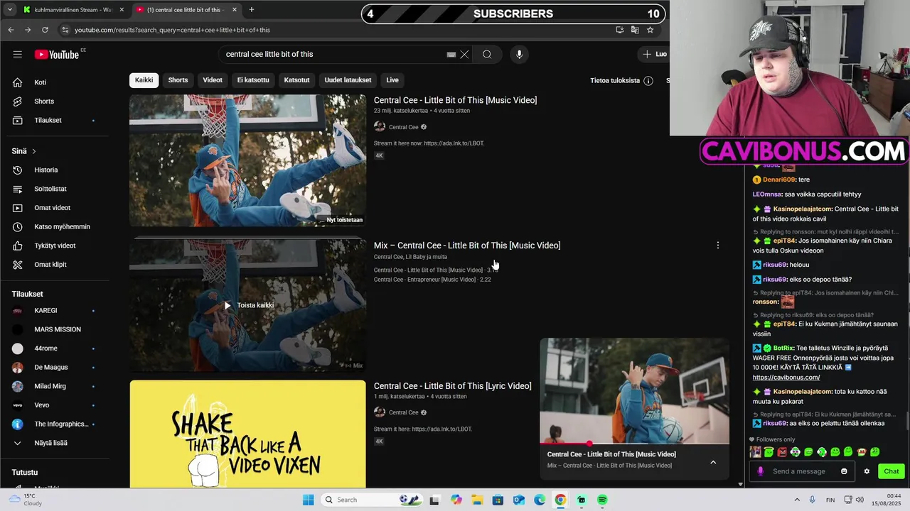
Task: Open the Windows Start menu
Action: point(308,500)
